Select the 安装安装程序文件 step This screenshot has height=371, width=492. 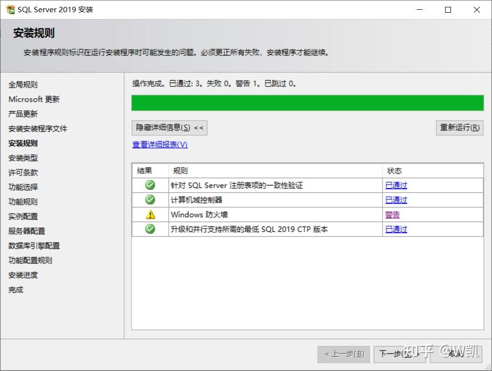click(x=38, y=128)
